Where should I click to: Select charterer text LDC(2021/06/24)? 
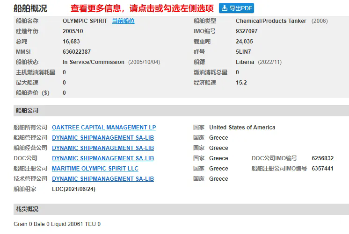point(73,189)
